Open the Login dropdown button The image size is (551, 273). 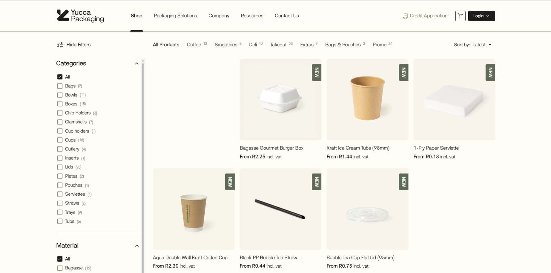pos(481,16)
